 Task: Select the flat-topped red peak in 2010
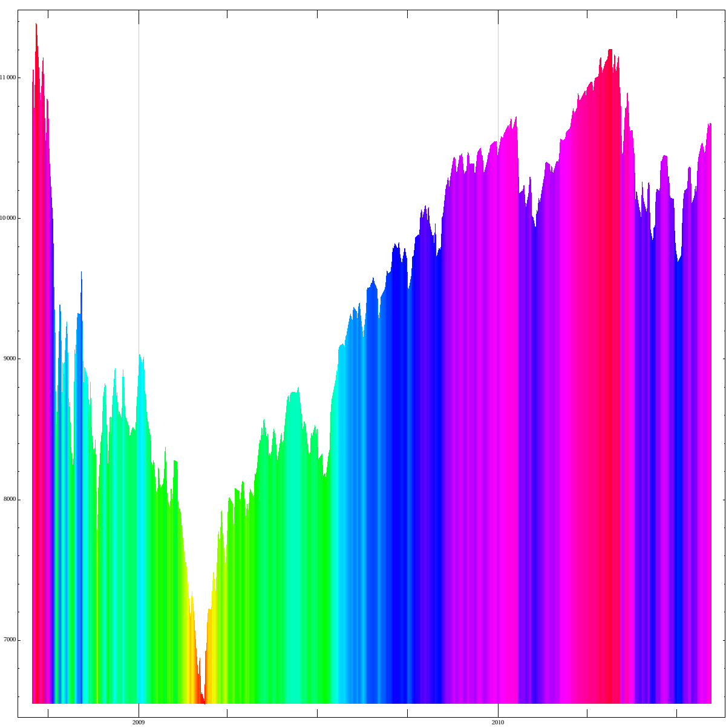pyautogui.click(x=610, y=55)
